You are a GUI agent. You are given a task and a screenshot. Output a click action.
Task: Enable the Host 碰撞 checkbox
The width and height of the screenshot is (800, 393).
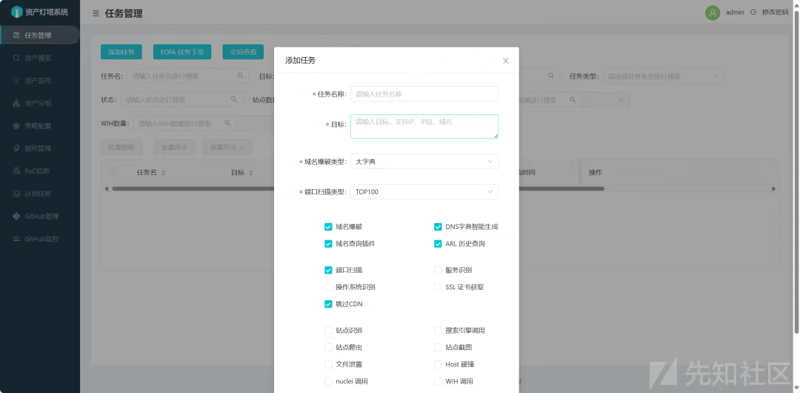pyautogui.click(x=438, y=364)
